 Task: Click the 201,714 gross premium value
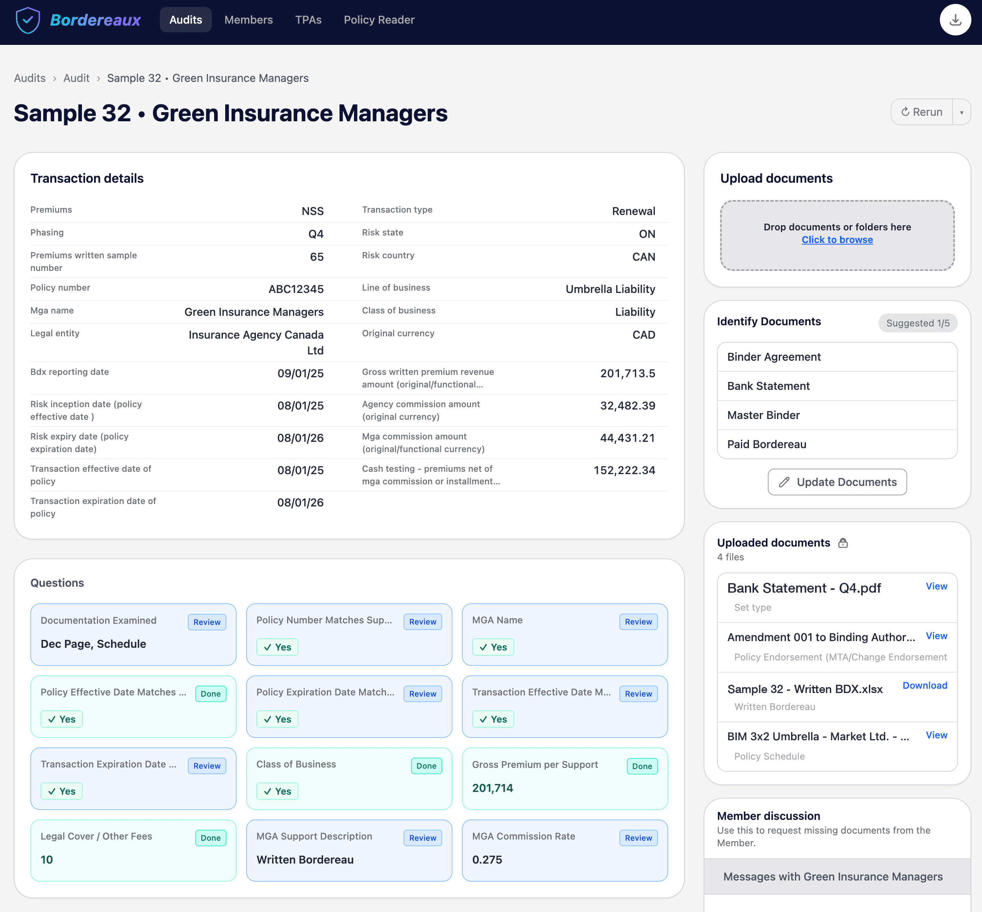pyautogui.click(x=493, y=788)
